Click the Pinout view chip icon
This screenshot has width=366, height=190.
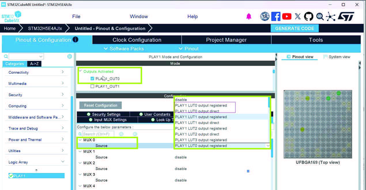tap(289, 57)
